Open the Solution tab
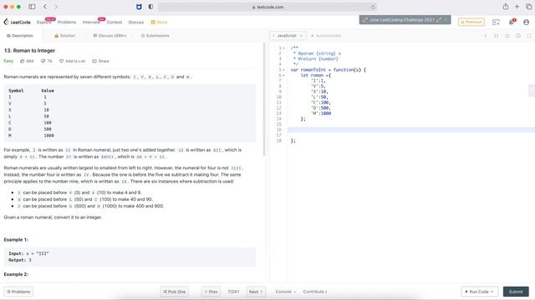This screenshot has height=300, width=535. click(64, 36)
